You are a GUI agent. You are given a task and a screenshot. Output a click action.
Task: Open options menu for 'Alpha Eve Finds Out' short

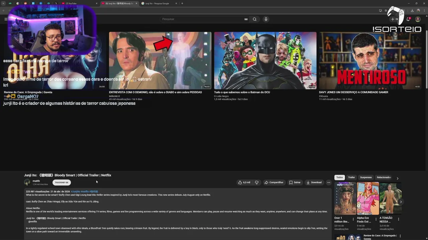tap(376, 219)
